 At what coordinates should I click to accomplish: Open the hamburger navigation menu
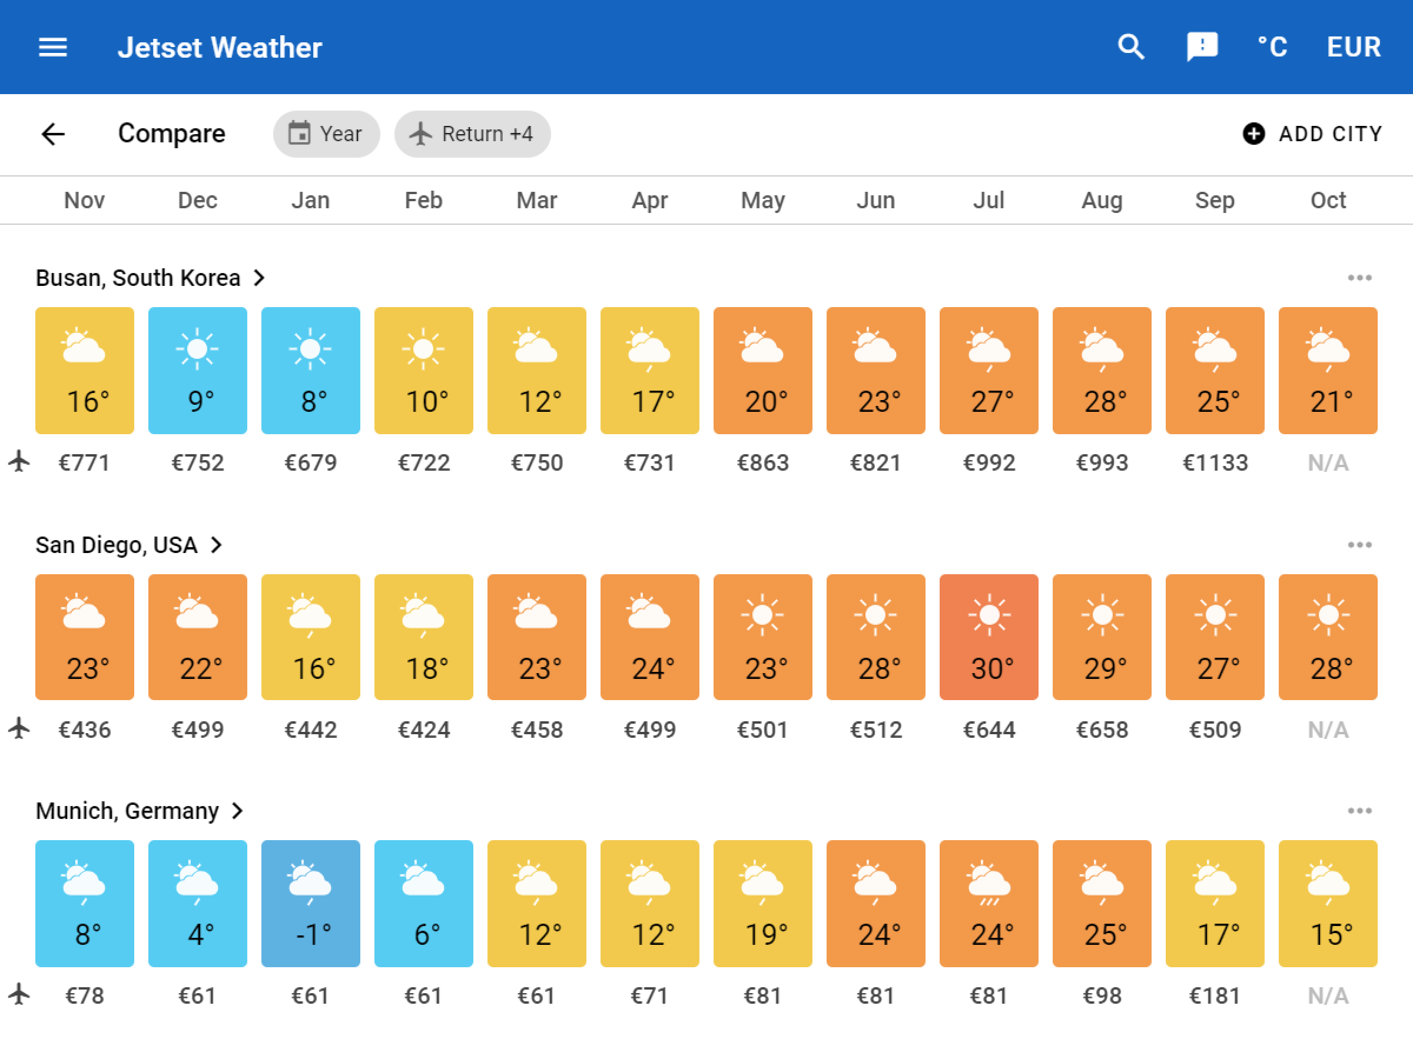click(x=53, y=46)
